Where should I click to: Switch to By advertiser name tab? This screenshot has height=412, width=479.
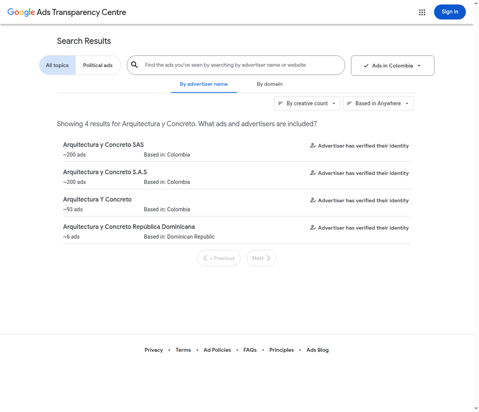[204, 84]
